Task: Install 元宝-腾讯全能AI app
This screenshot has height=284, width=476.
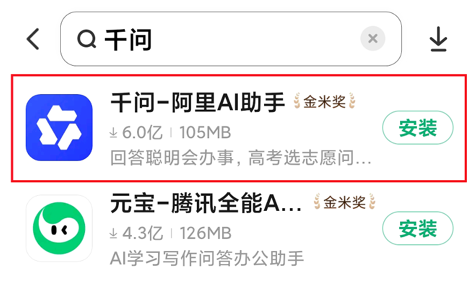Action: [418, 228]
